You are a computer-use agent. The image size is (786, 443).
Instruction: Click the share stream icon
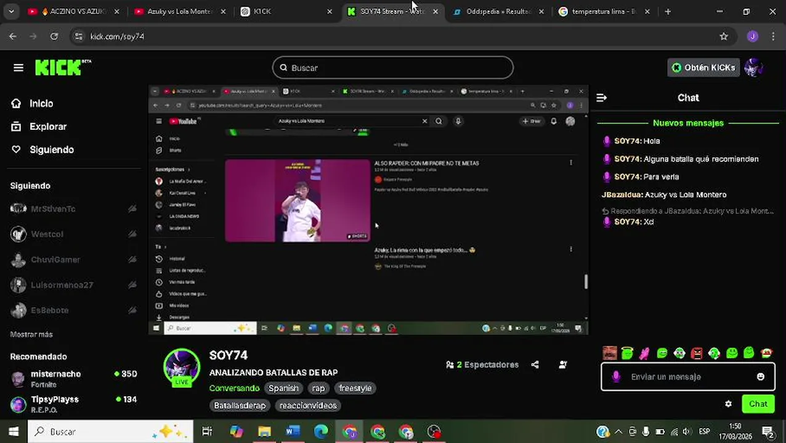pyautogui.click(x=535, y=365)
